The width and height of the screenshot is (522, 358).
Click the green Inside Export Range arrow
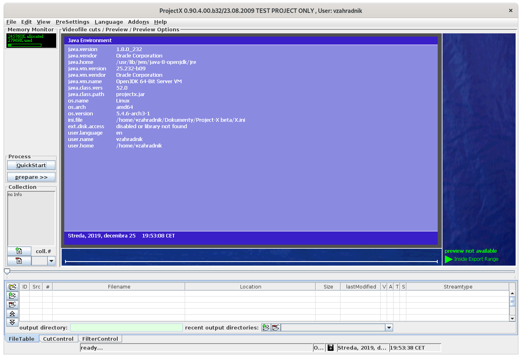click(x=449, y=259)
